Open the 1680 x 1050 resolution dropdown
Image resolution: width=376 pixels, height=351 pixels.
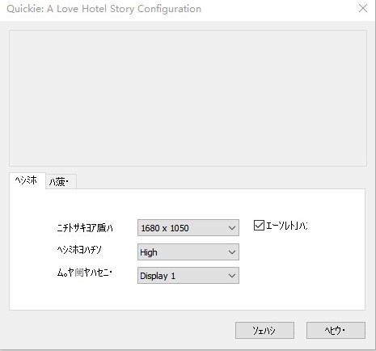tap(188, 228)
